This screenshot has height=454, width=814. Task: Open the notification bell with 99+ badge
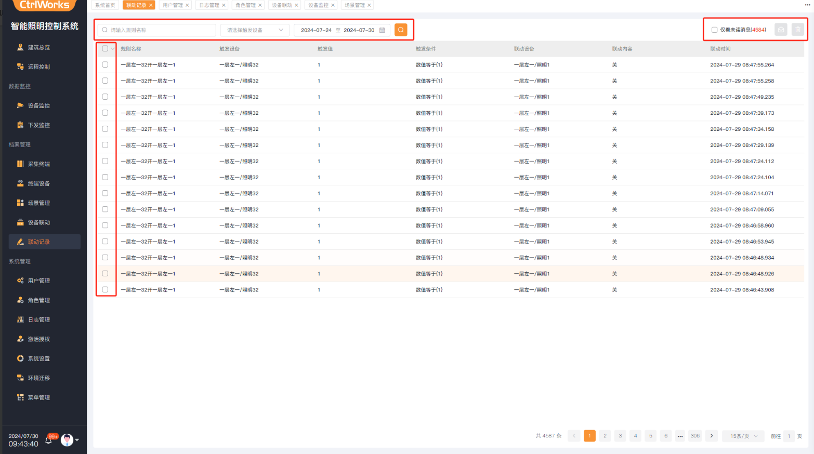[48, 440]
